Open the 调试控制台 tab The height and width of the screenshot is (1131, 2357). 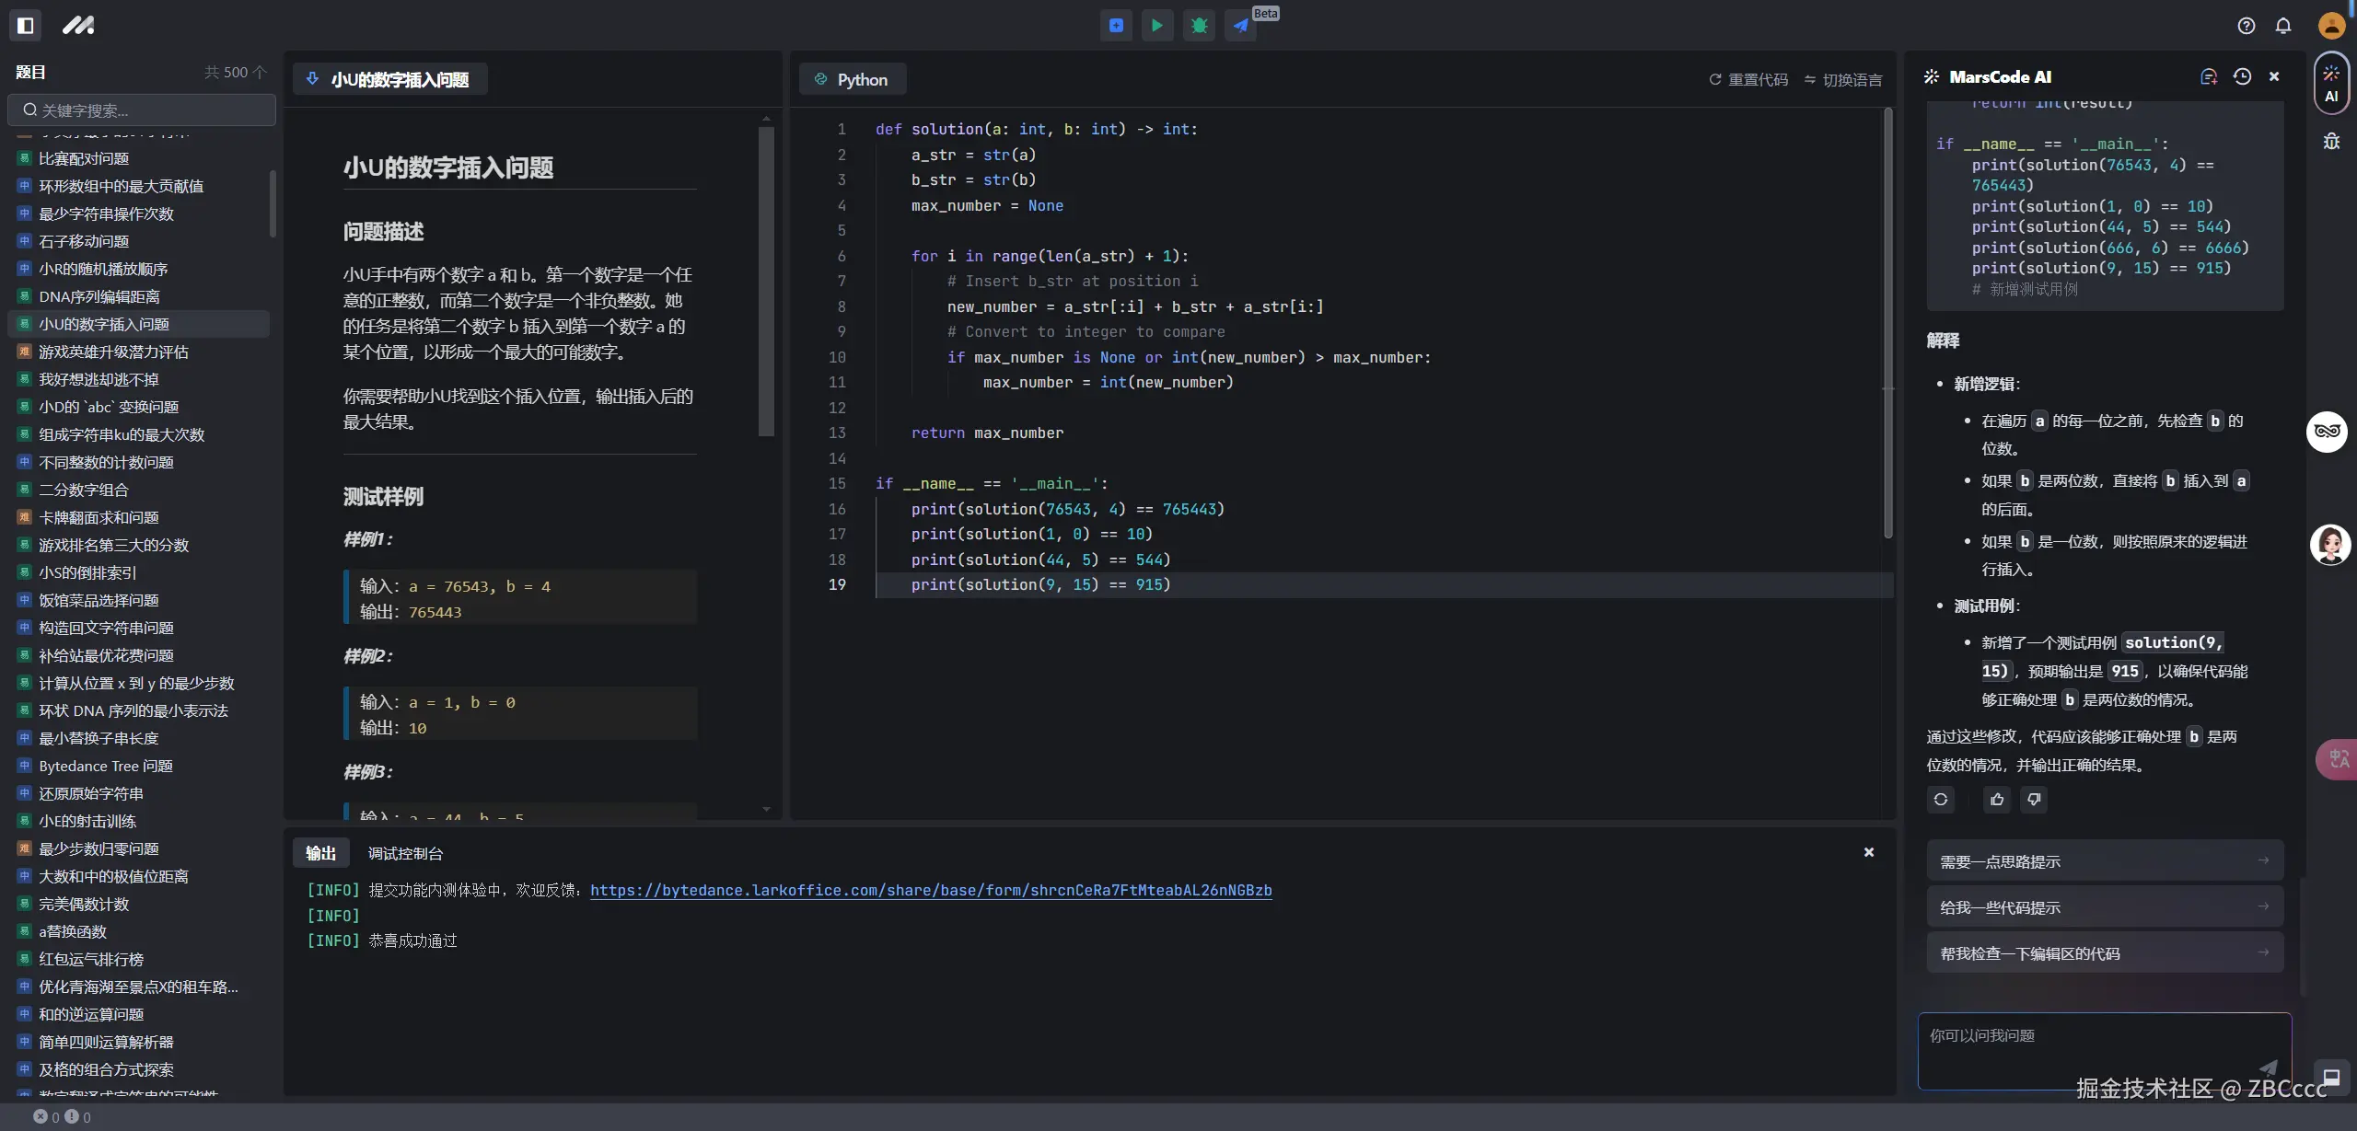[x=405, y=853]
